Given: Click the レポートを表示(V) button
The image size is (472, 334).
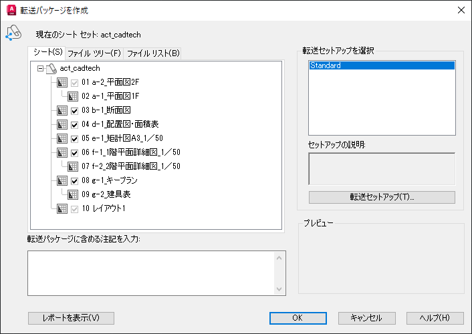Looking at the screenshot, I should pos(71,318).
